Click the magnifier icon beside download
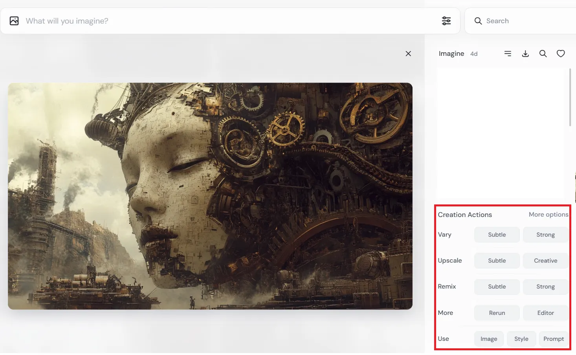 (x=543, y=53)
